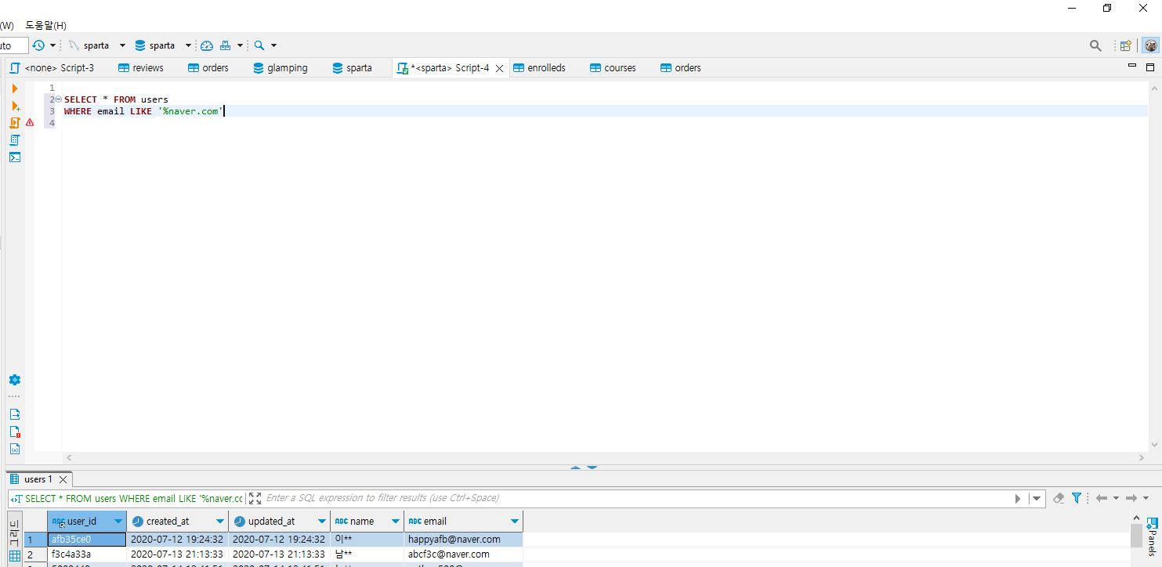Open transaction log dropdown arrow

[x=52, y=45]
